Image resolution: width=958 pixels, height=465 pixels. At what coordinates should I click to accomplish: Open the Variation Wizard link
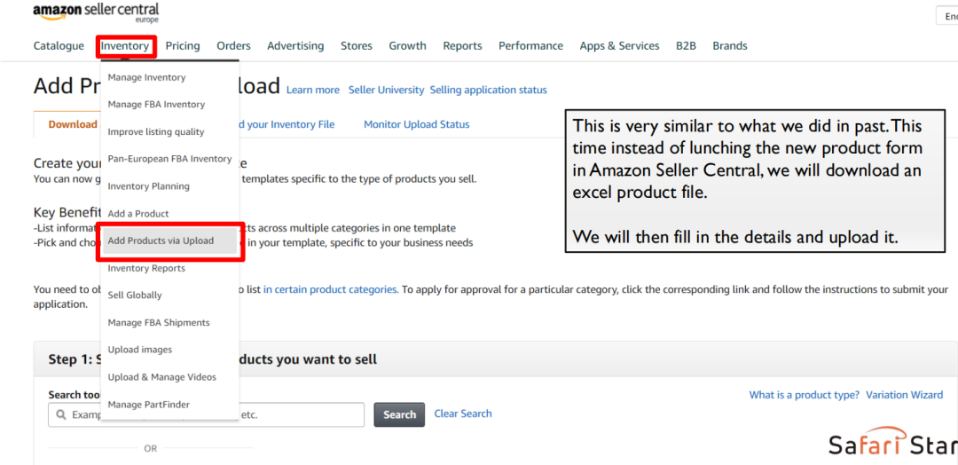904,395
